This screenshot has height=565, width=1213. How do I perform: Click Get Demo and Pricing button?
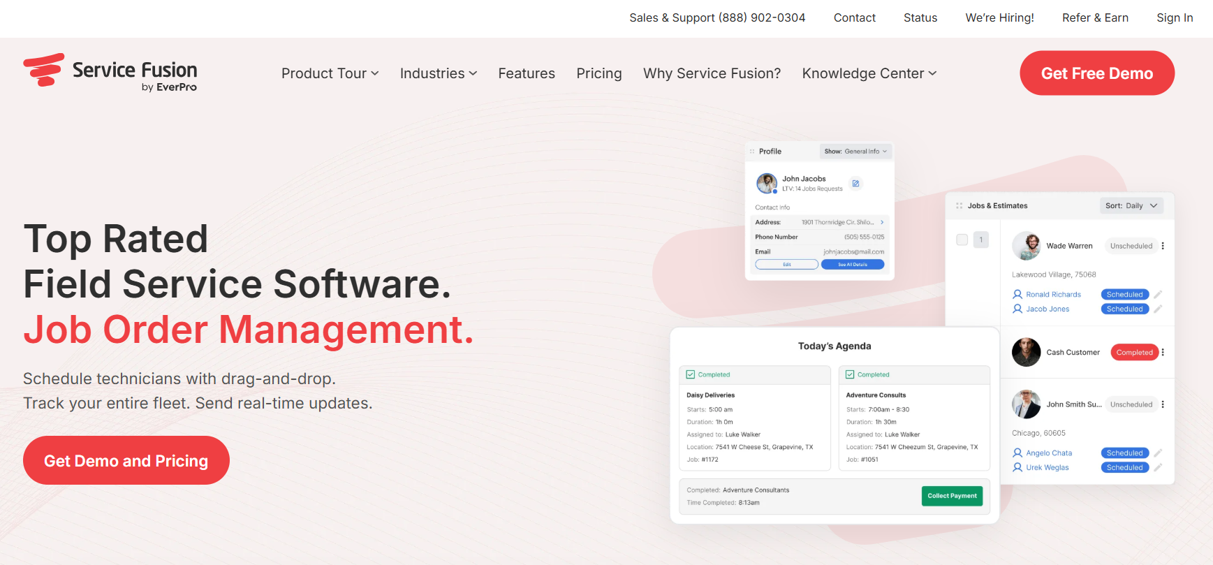pos(126,460)
